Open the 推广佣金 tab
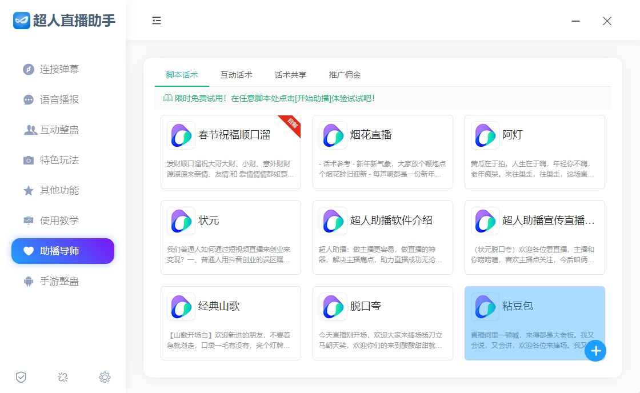The width and height of the screenshot is (640, 393). 345,75
